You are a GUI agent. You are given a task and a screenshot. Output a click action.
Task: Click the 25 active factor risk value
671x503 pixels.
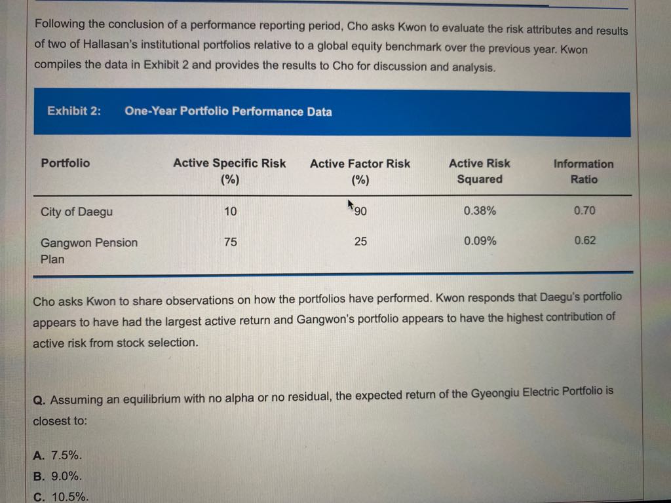click(x=360, y=242)
